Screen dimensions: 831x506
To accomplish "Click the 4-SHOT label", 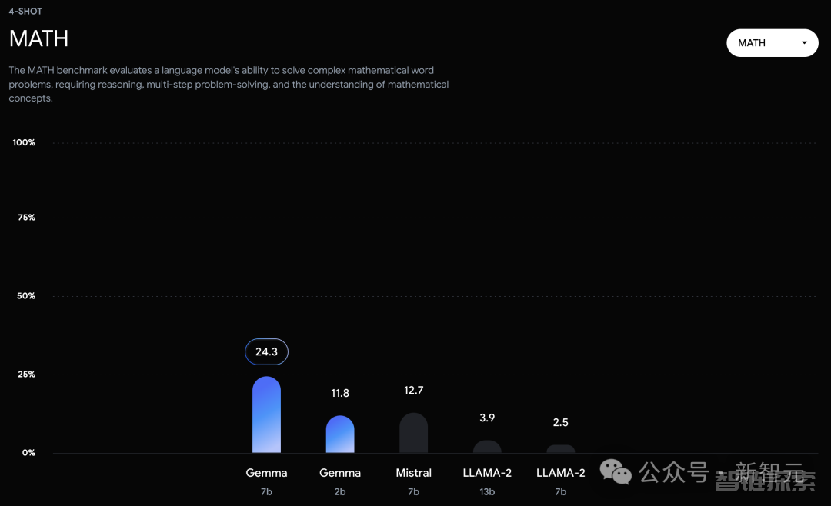I will pos(25,11).
